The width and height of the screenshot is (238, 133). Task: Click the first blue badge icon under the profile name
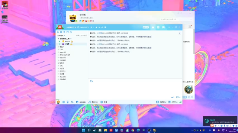point(80,21)
